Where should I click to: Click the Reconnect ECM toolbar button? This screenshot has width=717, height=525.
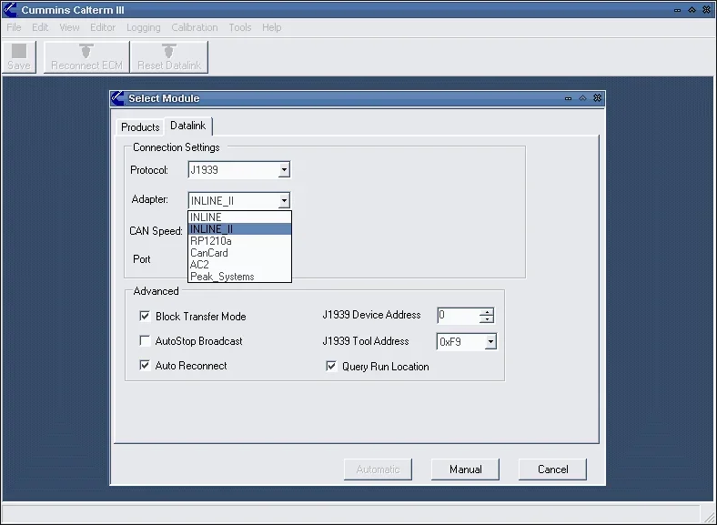[86, 56]
